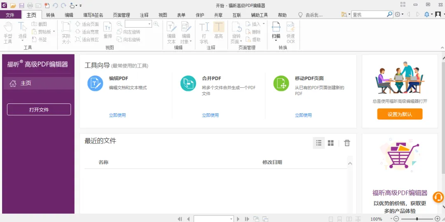
Task: Click the Snapshot 截图 camera tool
Action: [x=39, y=24]
